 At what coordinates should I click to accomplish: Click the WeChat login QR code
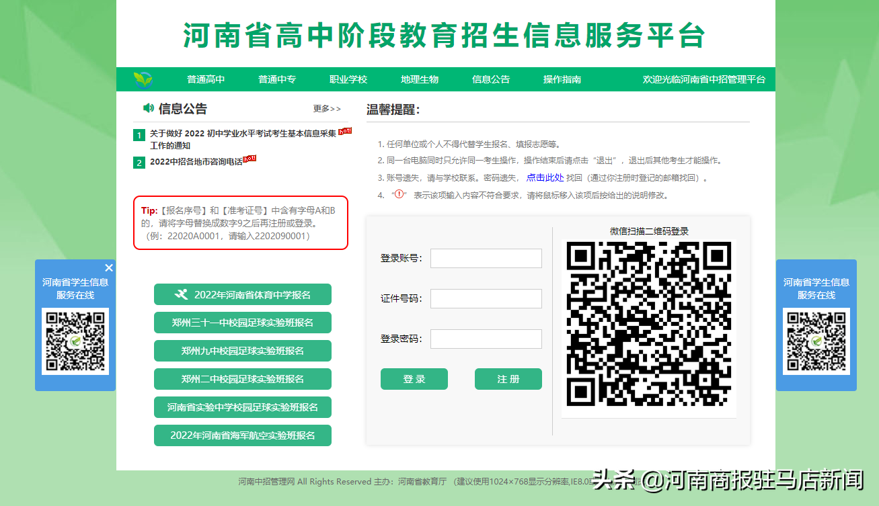coord(648,324)
